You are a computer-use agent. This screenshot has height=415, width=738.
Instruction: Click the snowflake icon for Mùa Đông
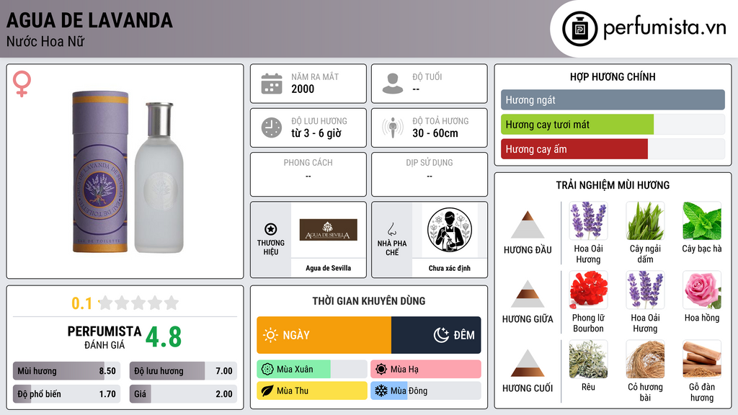click(x=381, y=391)
